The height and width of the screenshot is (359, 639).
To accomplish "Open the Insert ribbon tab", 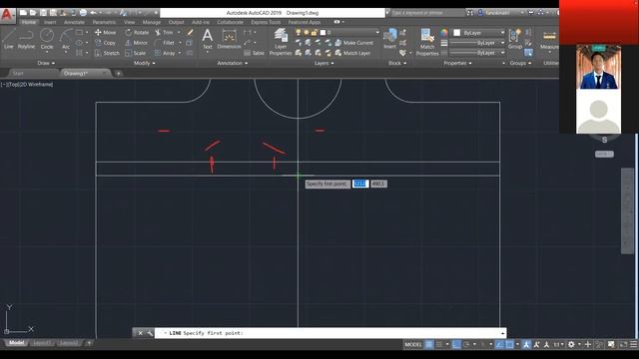I will [50, 22].
